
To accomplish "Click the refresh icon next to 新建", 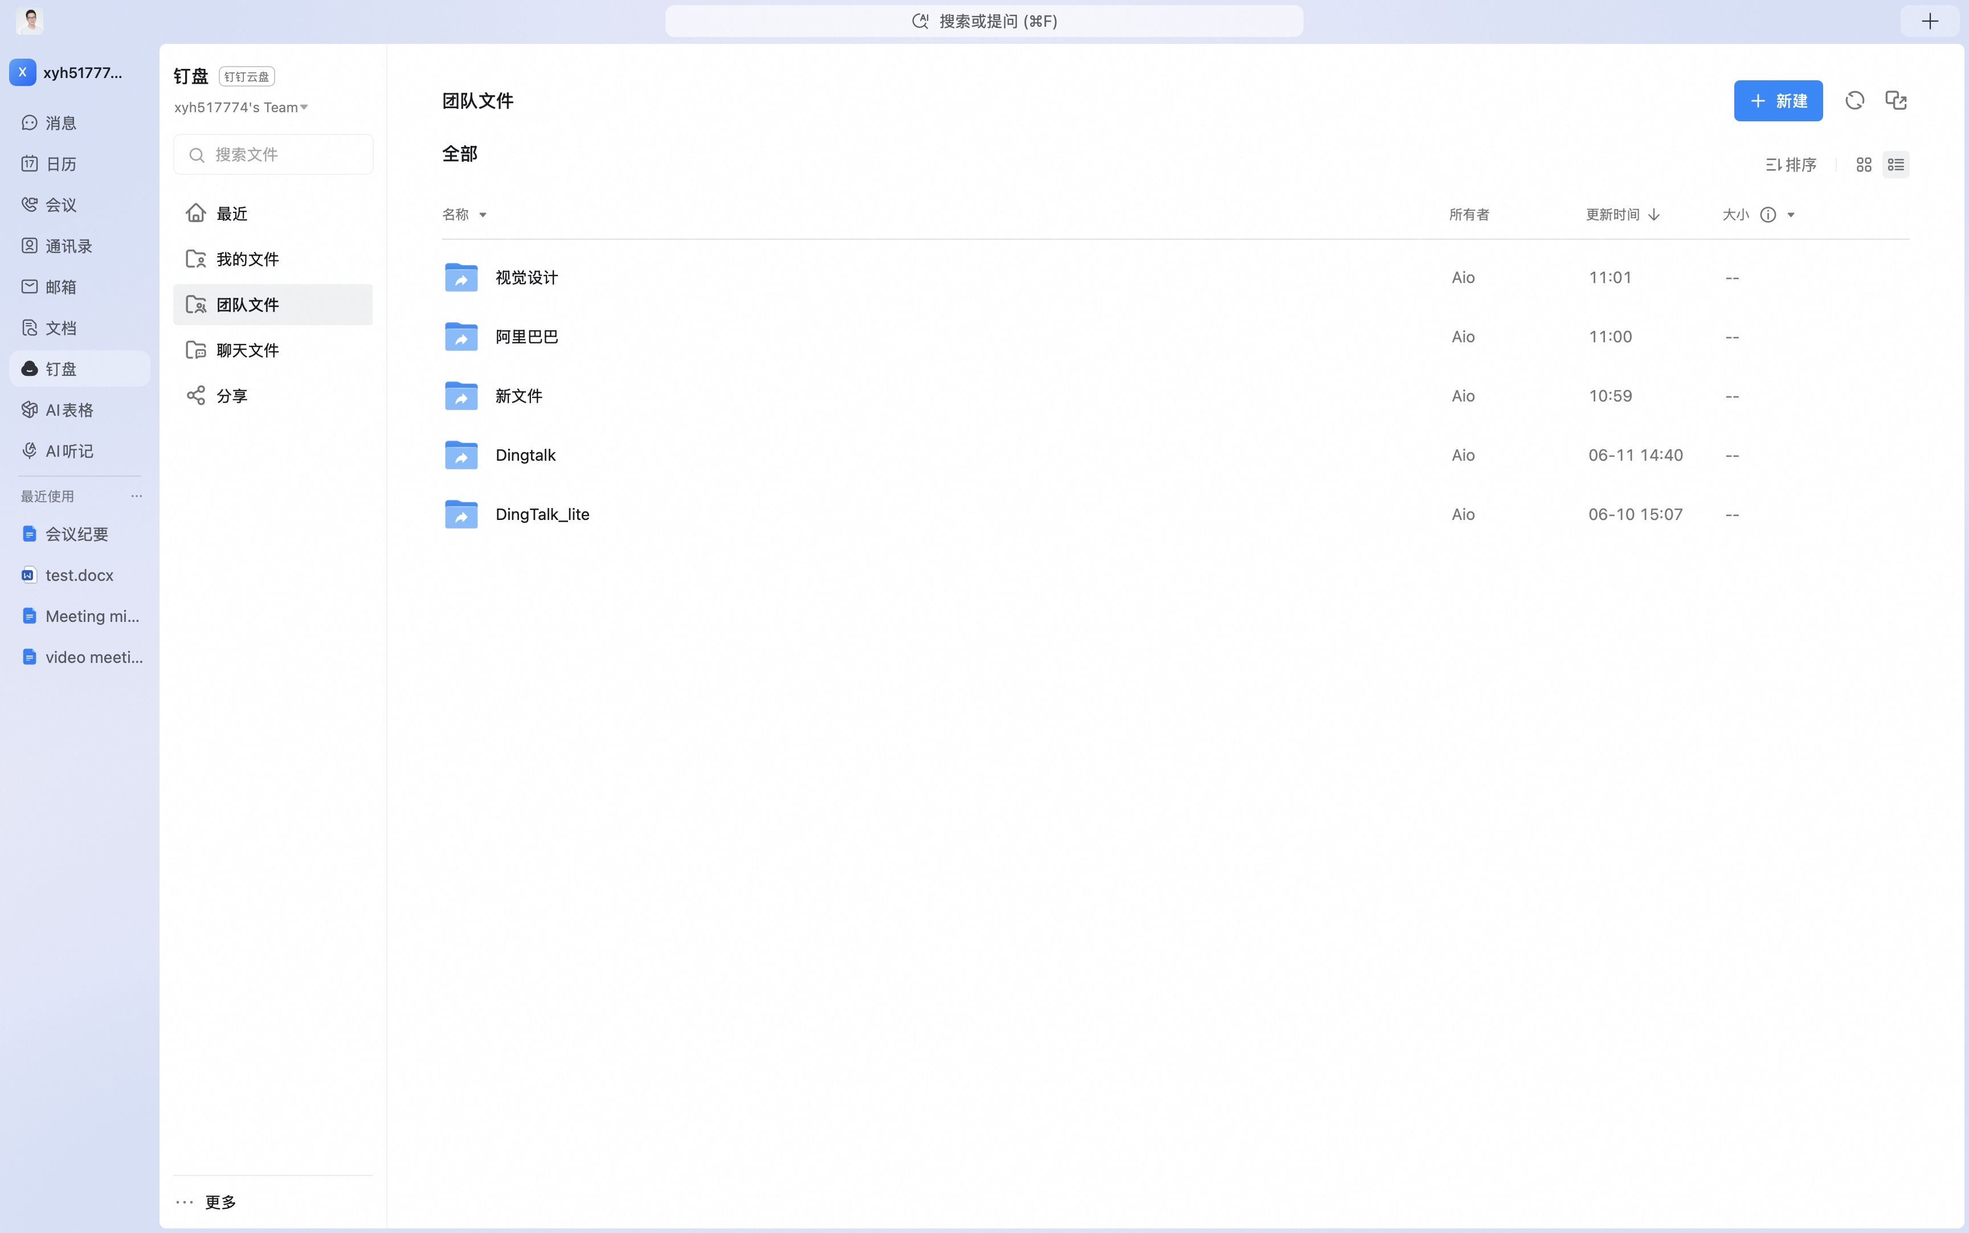I will point(1854,100).
